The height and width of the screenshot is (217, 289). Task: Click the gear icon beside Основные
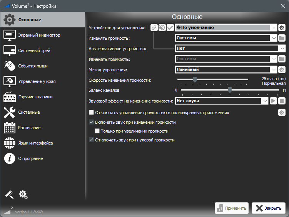[x=9, y=20]
